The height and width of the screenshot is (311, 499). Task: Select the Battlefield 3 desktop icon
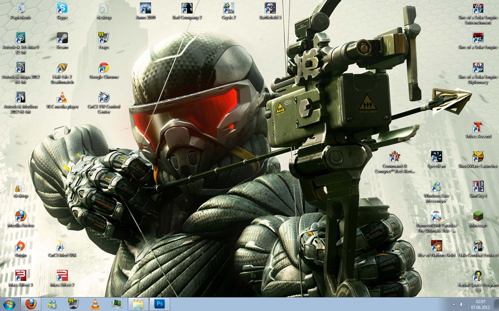click(270, 11)
